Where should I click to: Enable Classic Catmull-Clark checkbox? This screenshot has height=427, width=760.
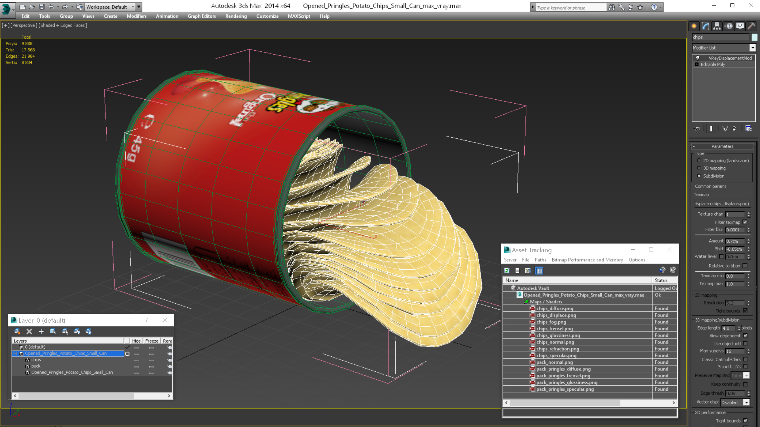745,360
